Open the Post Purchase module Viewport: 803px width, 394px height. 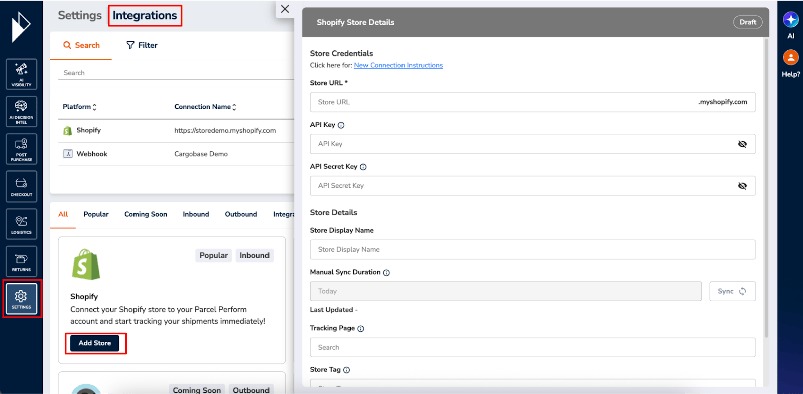pos(21,149)
